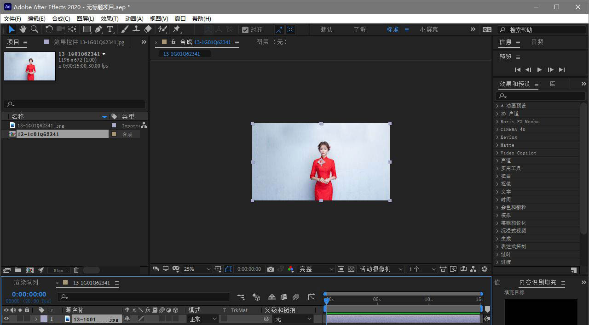Click the frame blending icon in timeline

[284, 297]
